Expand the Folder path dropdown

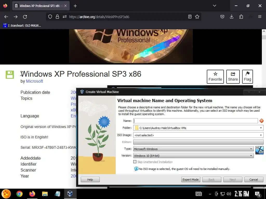(261, 128)
